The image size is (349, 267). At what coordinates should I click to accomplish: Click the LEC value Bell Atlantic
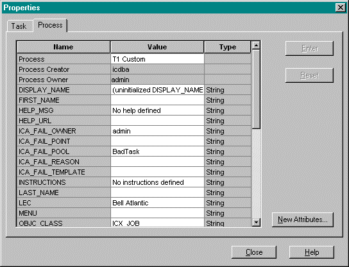click(x=157, y=203)
